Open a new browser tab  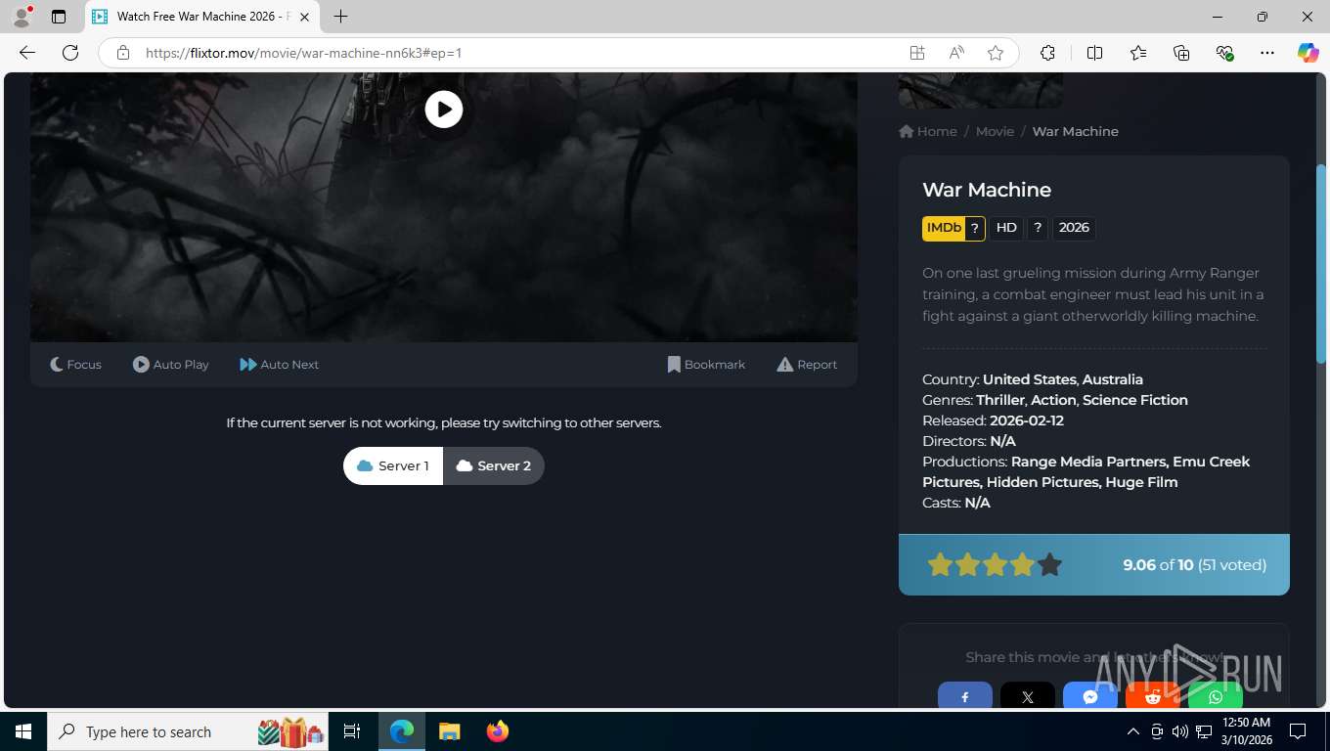pyautogui.click(x=340, y=17)
